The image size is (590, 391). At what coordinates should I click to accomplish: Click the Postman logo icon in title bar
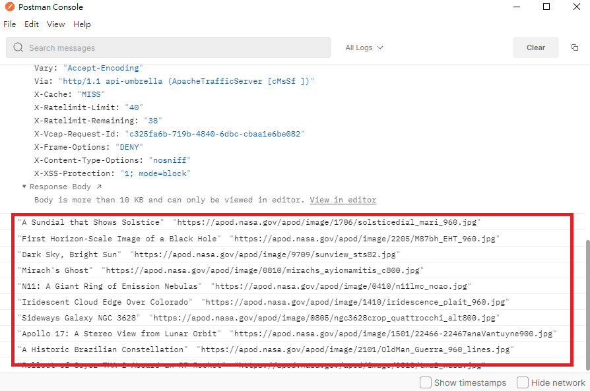click(10, 7)
